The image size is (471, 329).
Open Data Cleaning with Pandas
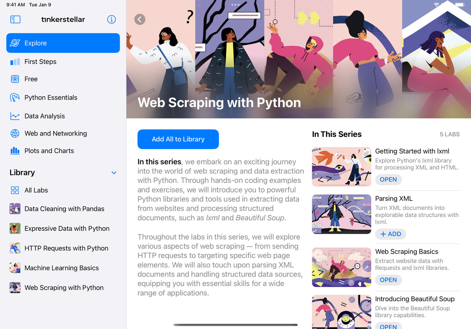(x=64, y=209)
